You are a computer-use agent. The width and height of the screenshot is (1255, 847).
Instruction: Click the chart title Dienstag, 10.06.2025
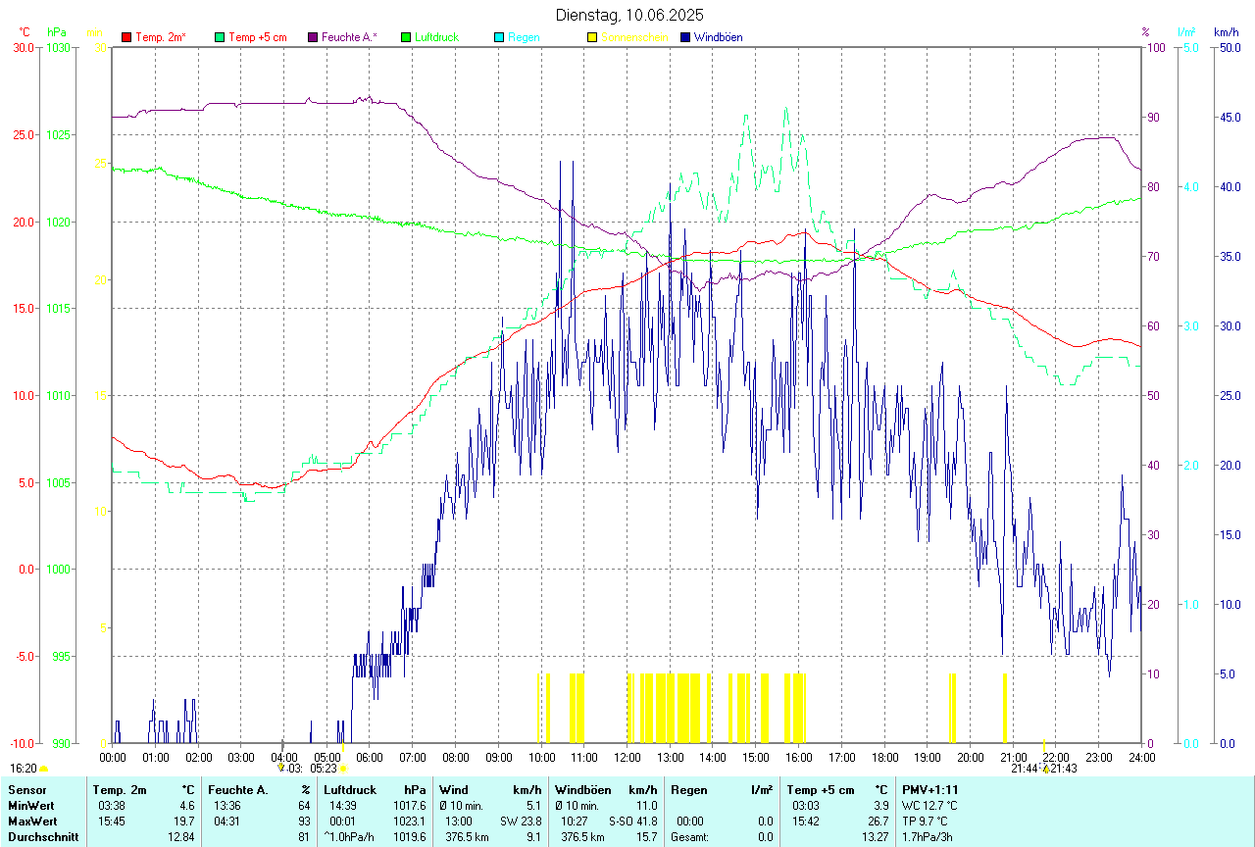tap(628, 15)
